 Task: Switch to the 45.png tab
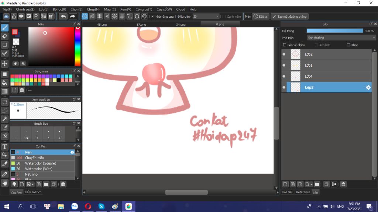pyautogui.click(x=102, y=25)
